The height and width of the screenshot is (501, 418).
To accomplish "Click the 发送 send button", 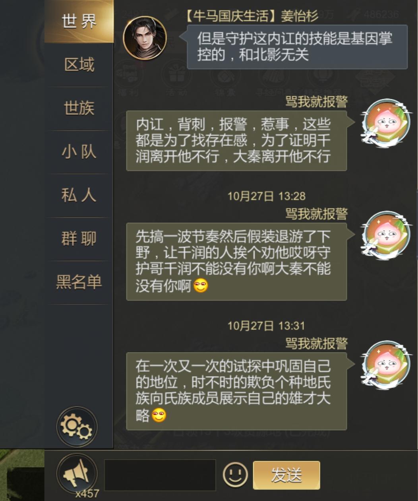I will coord(286,475).
